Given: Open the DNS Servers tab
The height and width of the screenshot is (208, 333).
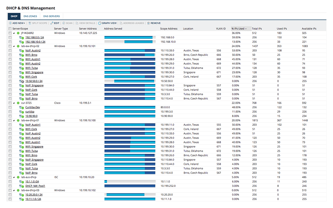Looking at the screenshot, I should point(51,16).
